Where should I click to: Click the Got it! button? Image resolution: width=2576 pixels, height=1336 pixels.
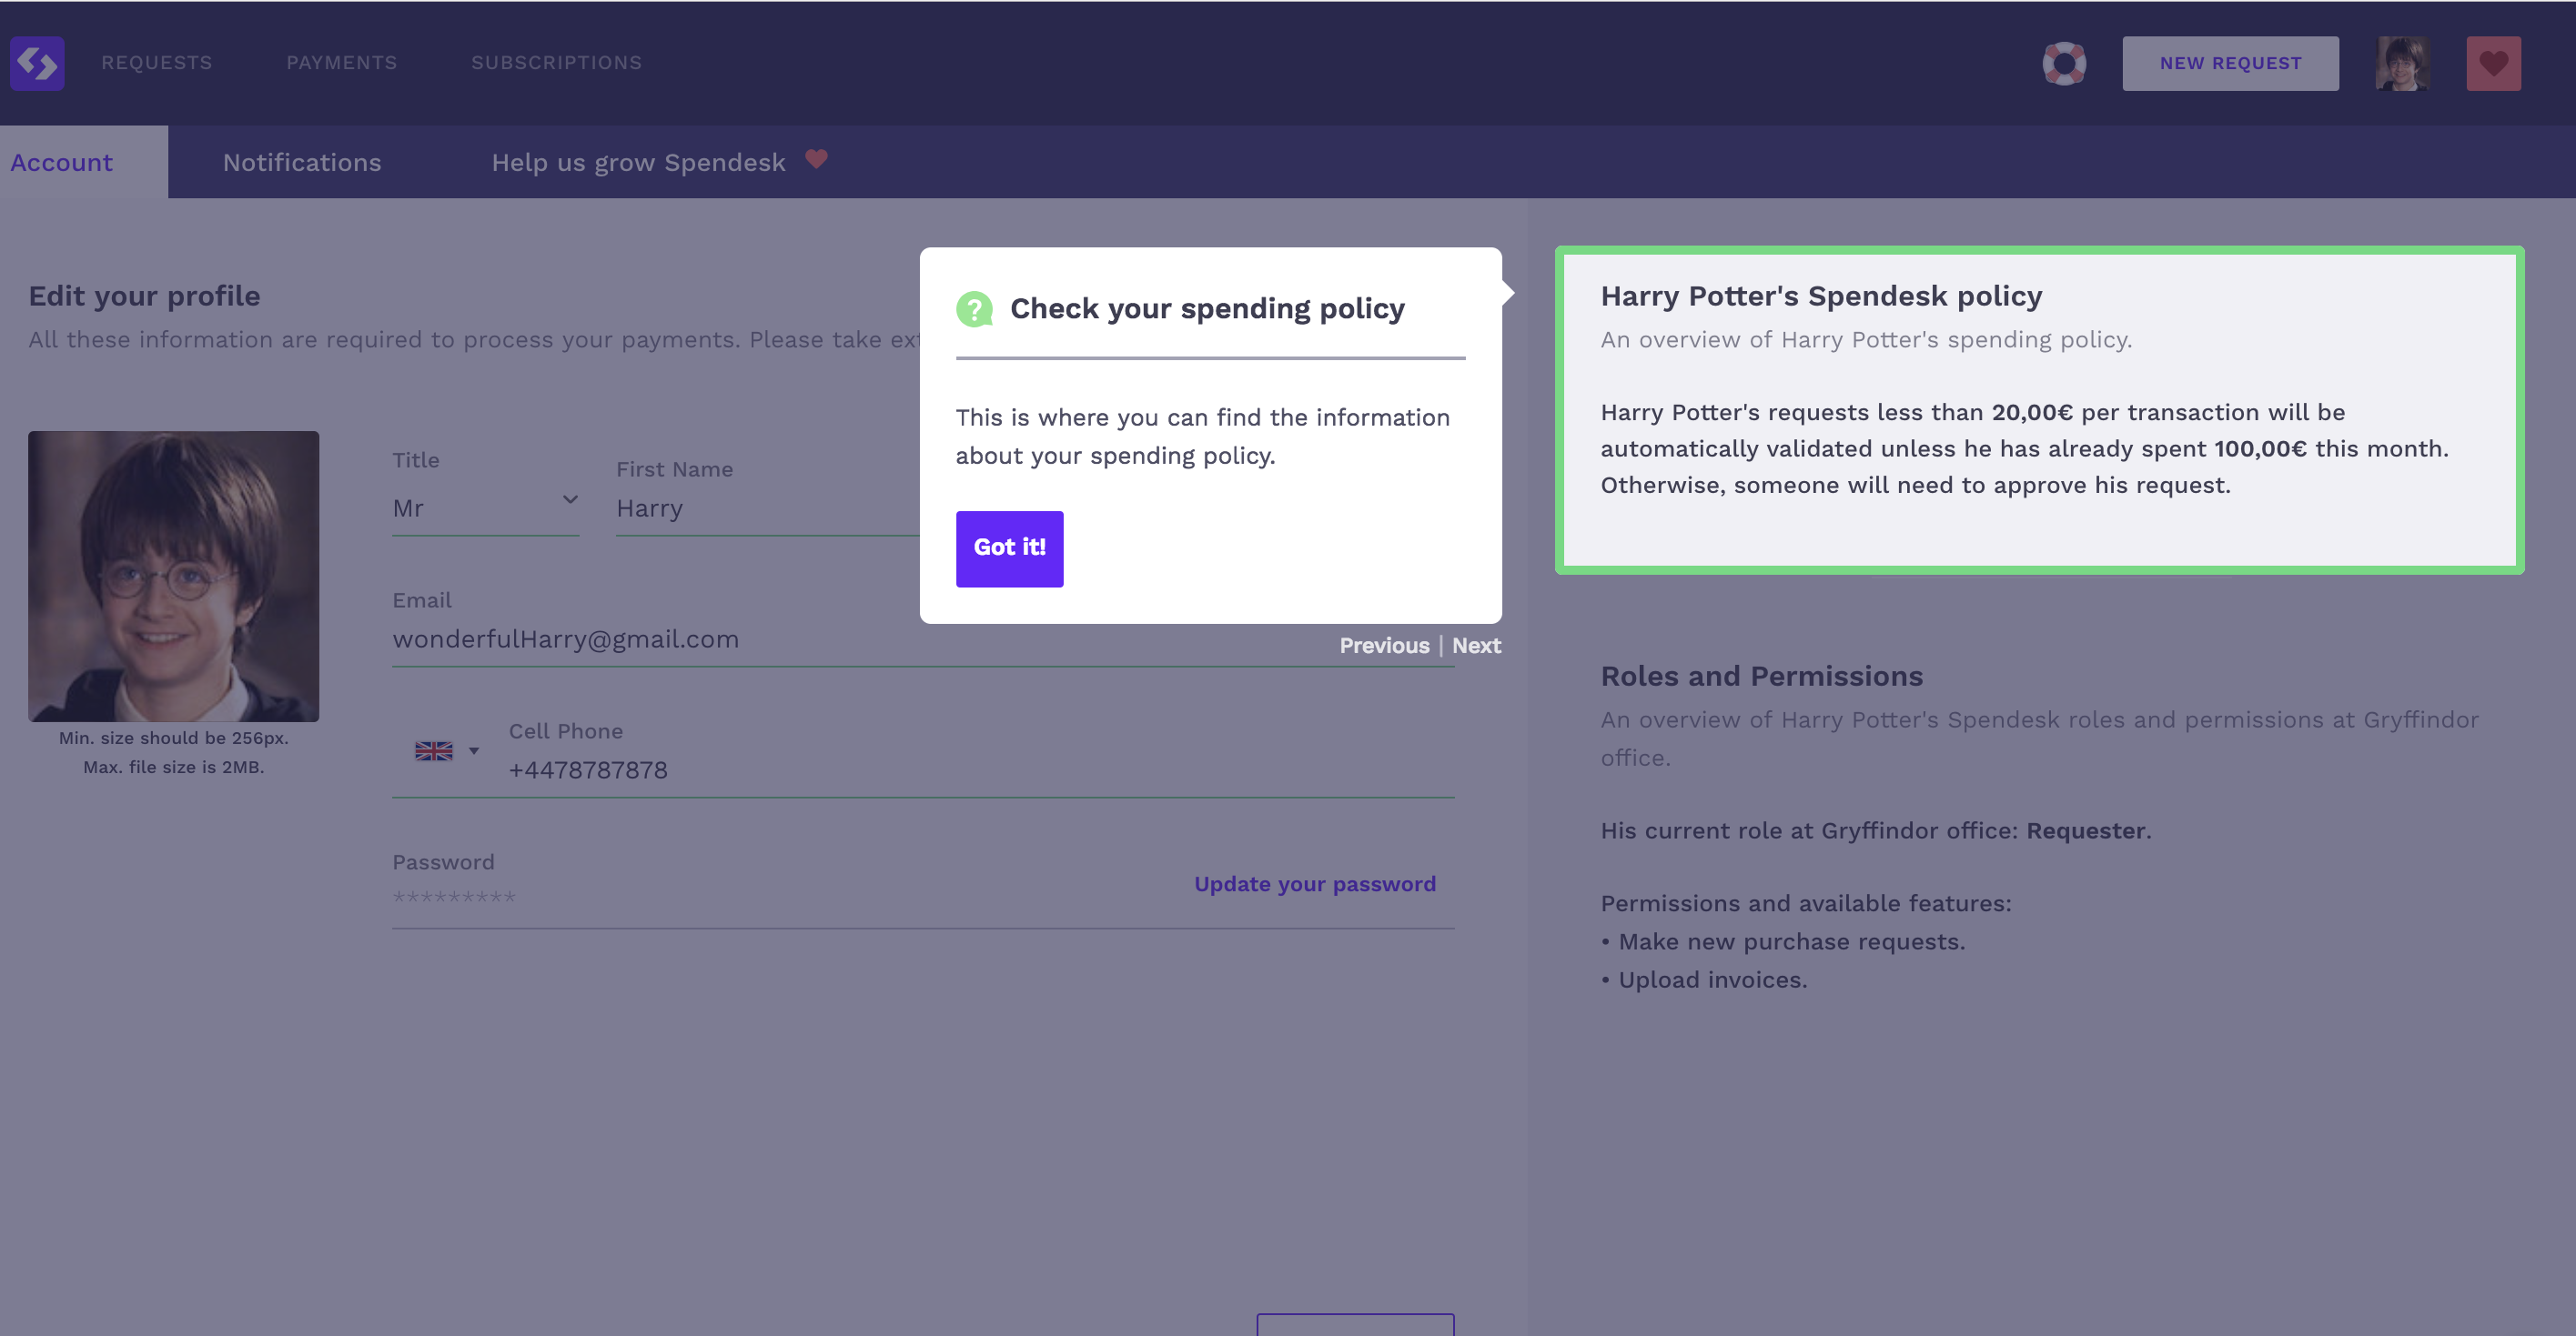point(1009,548)
